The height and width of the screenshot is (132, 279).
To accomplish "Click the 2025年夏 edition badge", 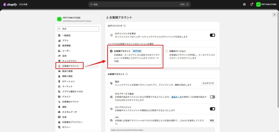I will click(x=23, y=4).
